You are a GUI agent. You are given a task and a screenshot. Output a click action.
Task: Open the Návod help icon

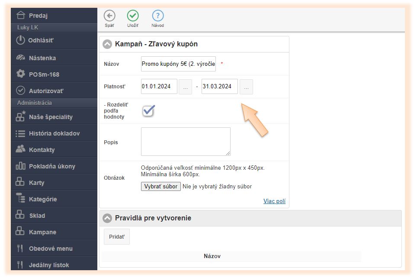click(157, 16)
